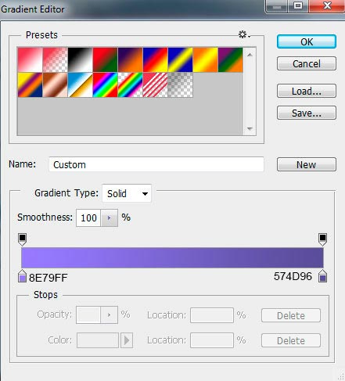Choose the black to white gradient preset

click(80, 59)
